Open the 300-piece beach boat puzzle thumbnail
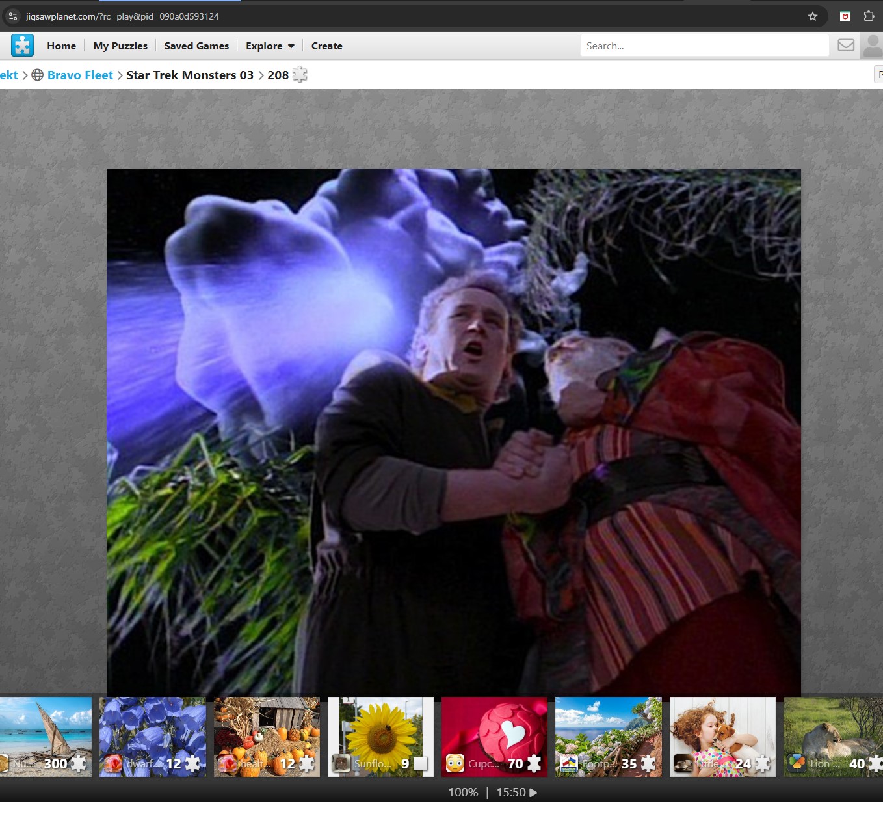Screen dimensions: 883x814 pos(46,737)
